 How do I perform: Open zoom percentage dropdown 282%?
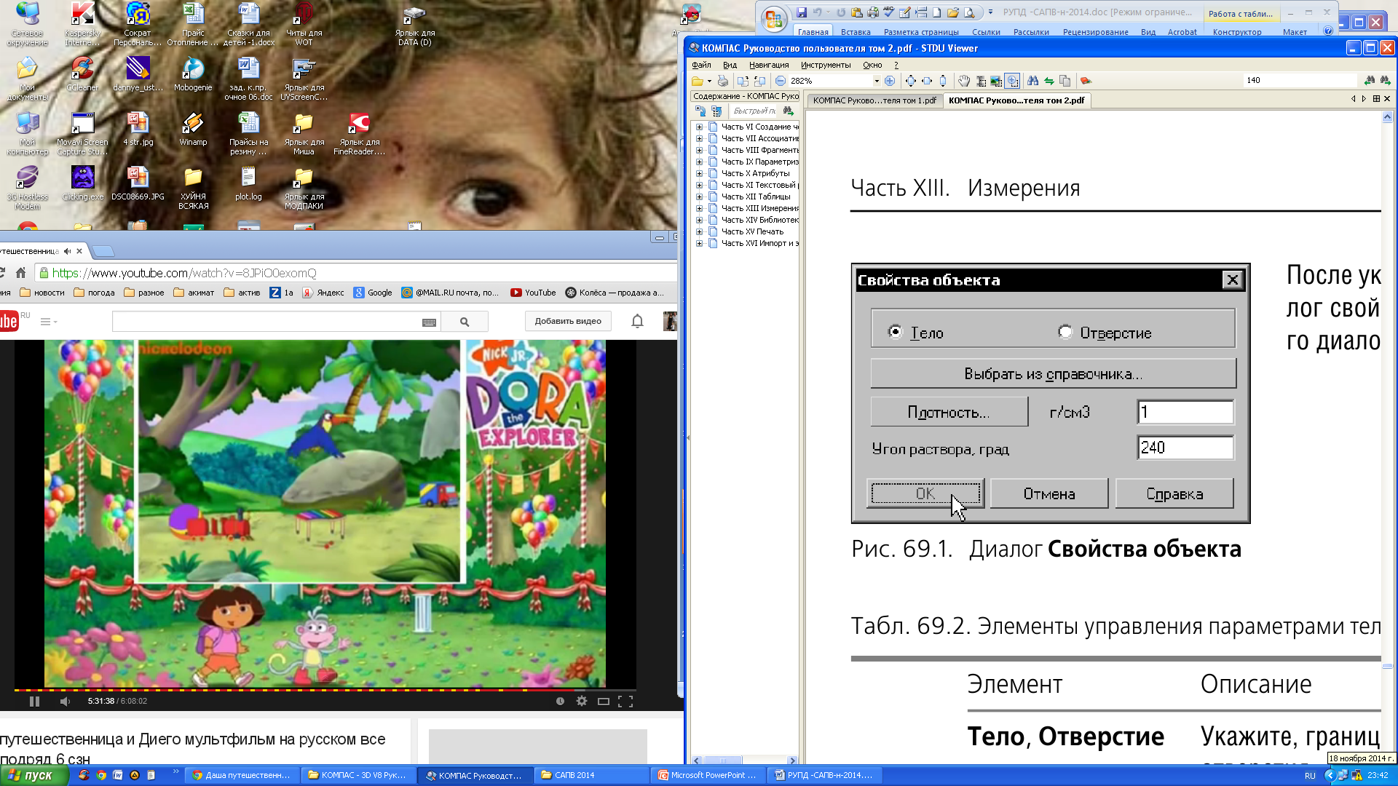pyautogui.click(x=877, y=81)
